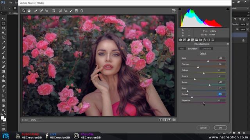Open the Split Toning panel icon
The image size is (250, 140).
(x=196, y=40)
